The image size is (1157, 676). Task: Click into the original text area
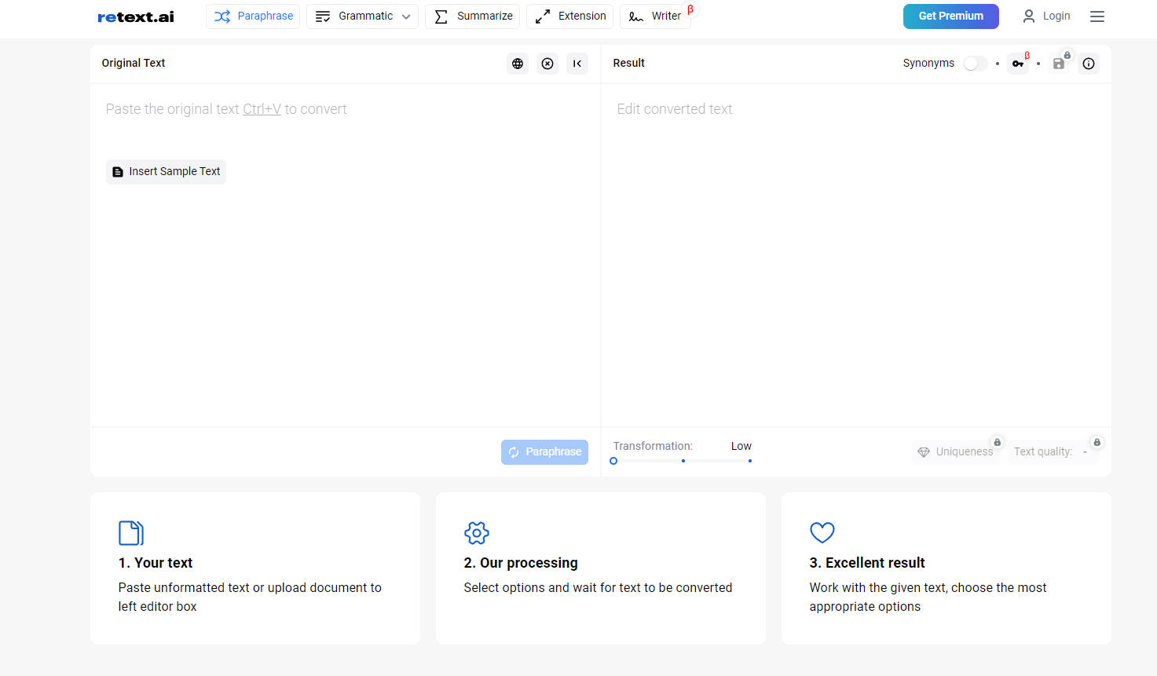click(346, 255)
